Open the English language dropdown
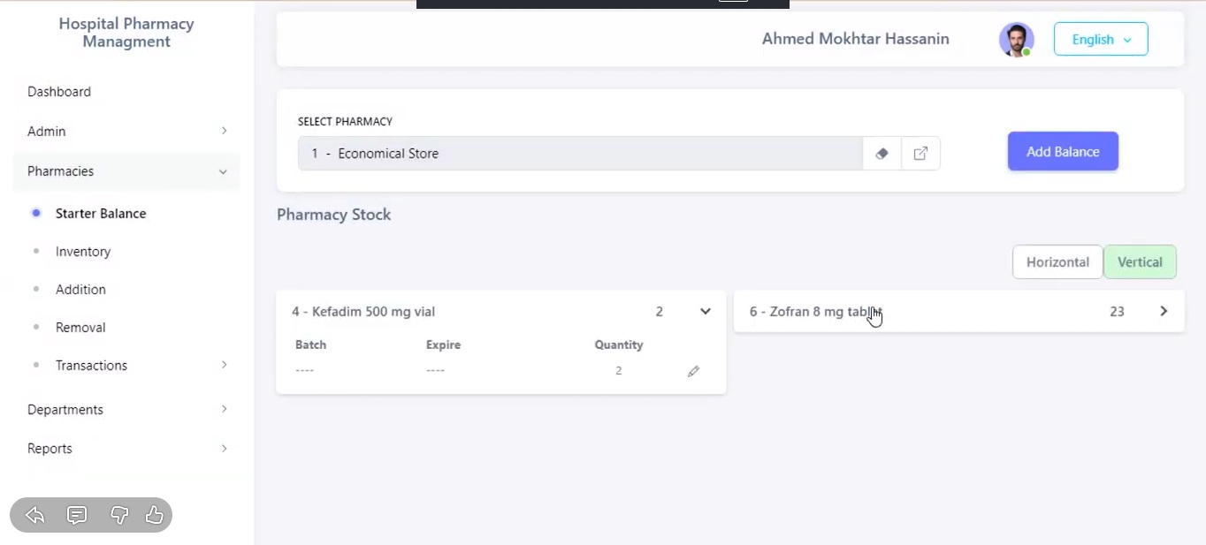The height and width of the screenshot is (545, 1206). pos(1101,40)
